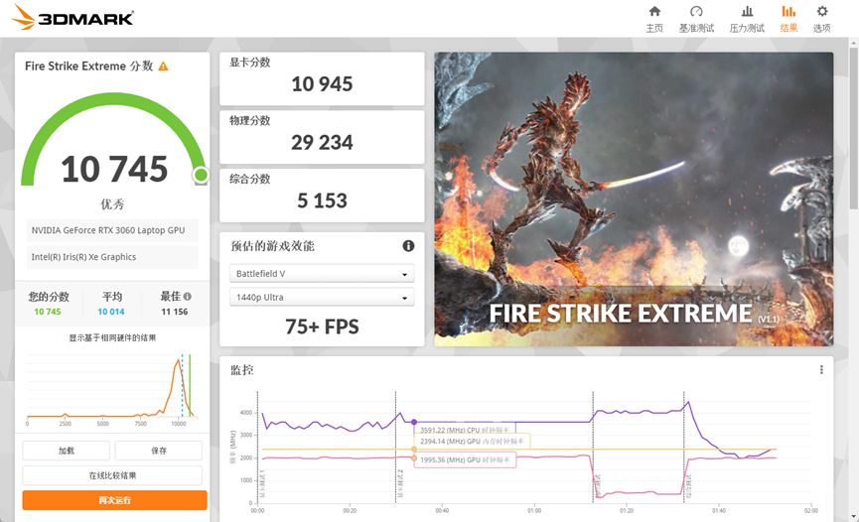Click info icon in 预估的游戏效能 panel
The width and height of the screenshot is (859, 522).
(x=408, y=246)
